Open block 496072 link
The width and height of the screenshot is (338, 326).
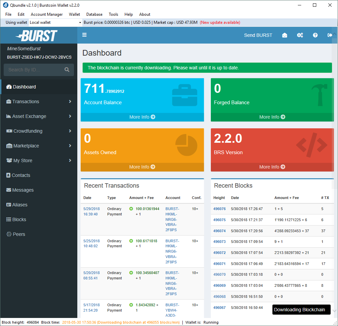point(220,253)
